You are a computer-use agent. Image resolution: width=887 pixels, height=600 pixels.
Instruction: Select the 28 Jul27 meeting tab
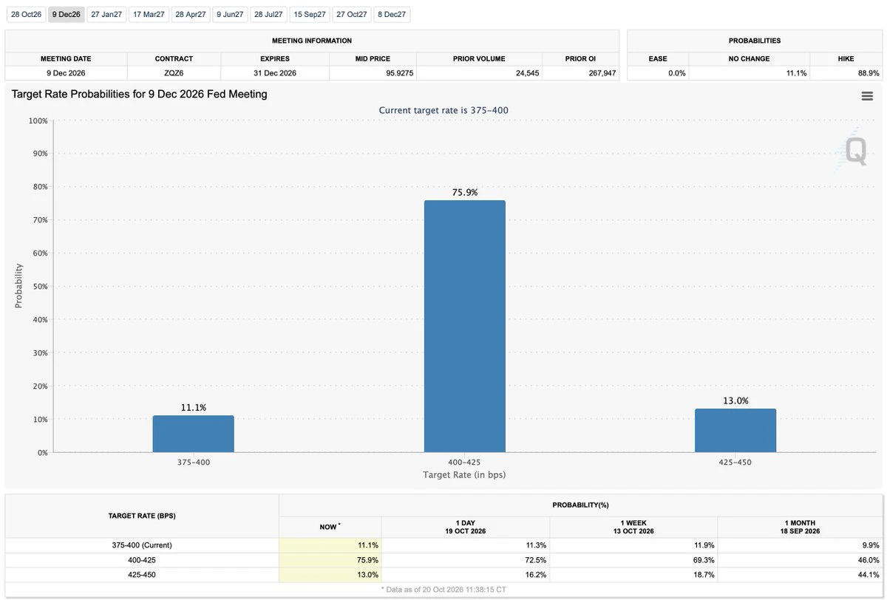coord(268,14)
